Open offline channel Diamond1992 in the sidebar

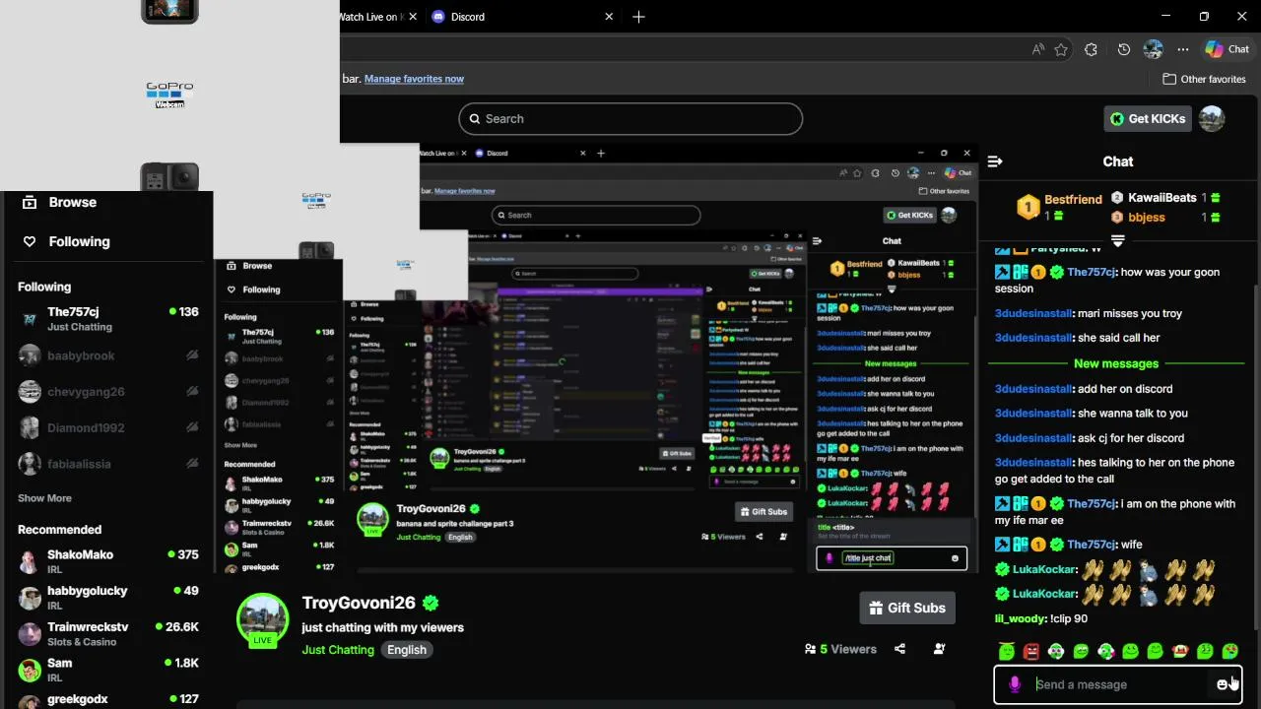click(x=108, y=427)
